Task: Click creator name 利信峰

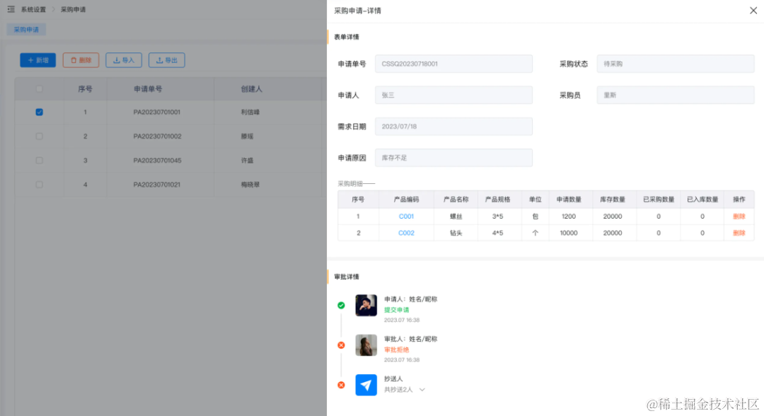Action: click(250, 112)
